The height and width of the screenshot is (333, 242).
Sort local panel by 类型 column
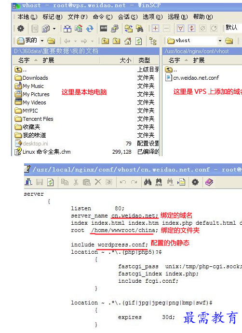pos(144,60)
